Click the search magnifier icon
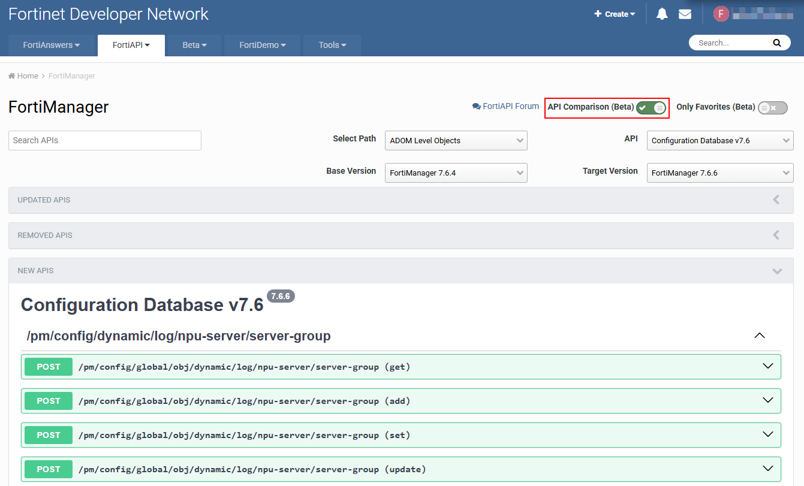The width and height of the screenshot is (804, 486). point(777,43)
